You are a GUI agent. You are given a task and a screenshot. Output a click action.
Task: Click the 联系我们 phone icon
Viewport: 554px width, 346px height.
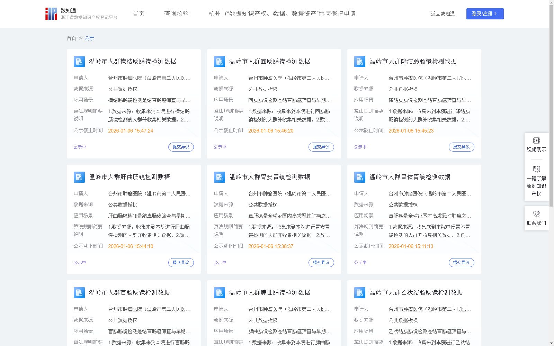(537, 214)
